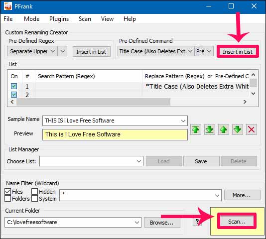Screen dimensions: 266x239
Task: Expand the Sample Name dropdown
Action: coord(183,121)
